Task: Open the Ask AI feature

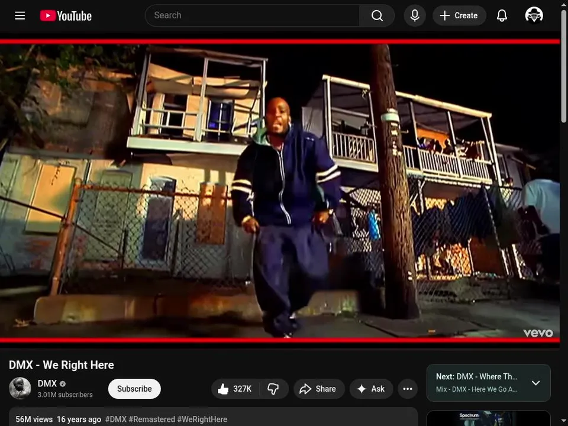Action: [371, 389]
